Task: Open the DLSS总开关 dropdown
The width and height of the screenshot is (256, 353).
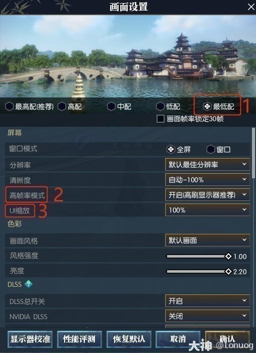Action: click(x=208, y=301)
